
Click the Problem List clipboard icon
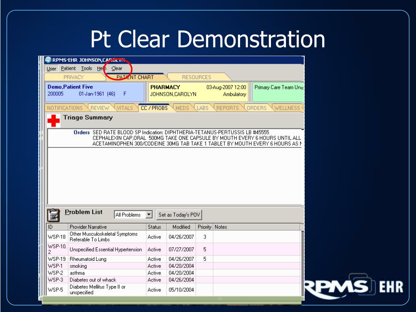click(53, 215)
